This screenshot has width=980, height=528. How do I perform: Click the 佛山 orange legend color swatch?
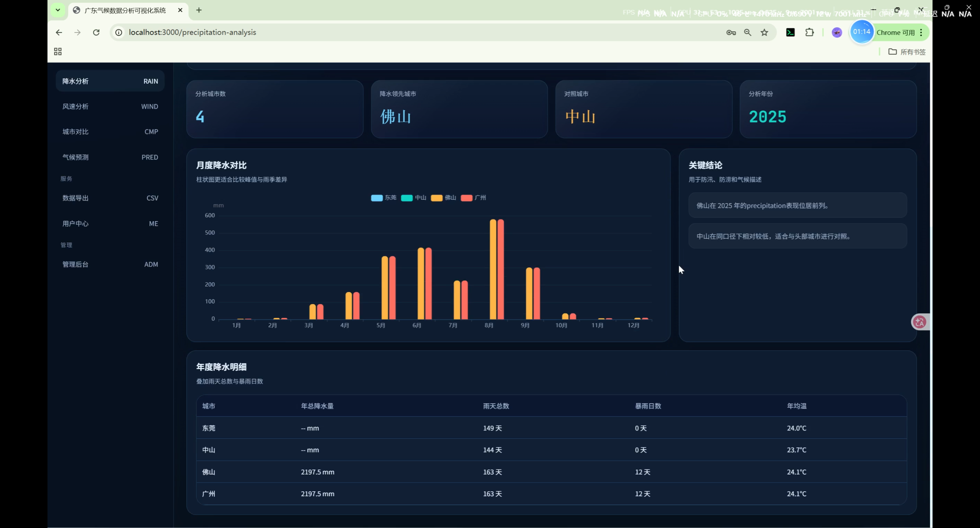point(436,198)
